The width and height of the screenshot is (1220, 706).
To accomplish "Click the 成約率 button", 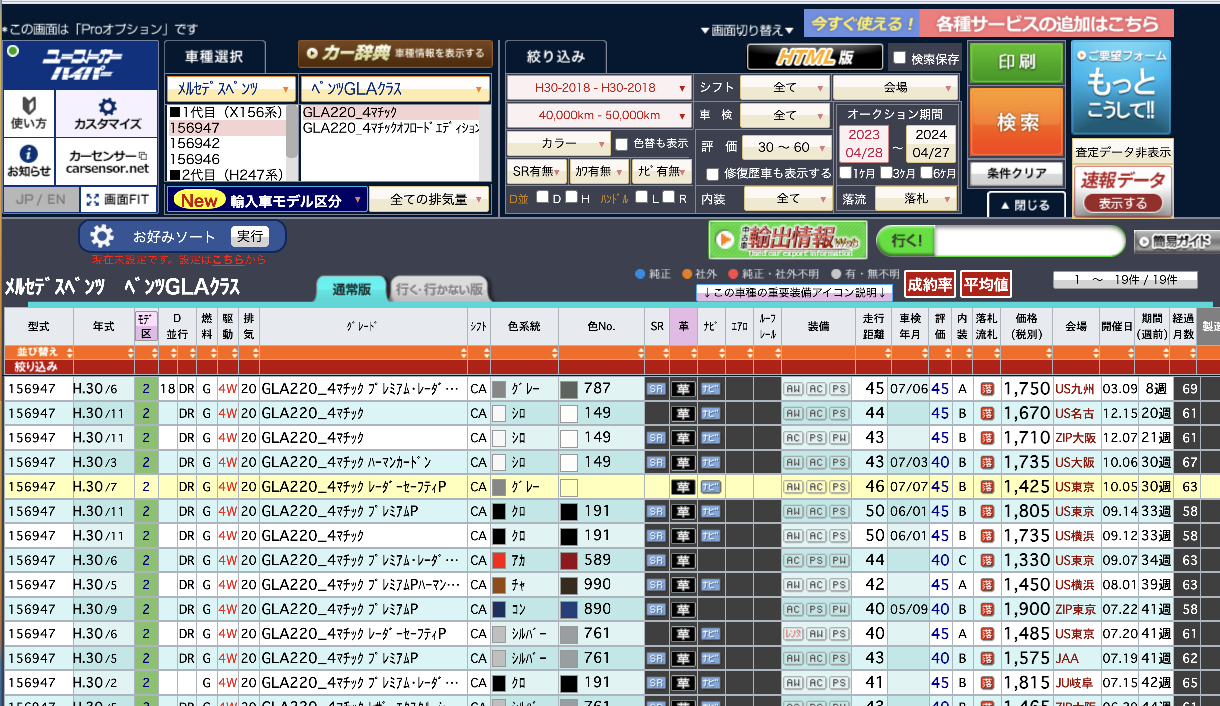I will (930, 284).
